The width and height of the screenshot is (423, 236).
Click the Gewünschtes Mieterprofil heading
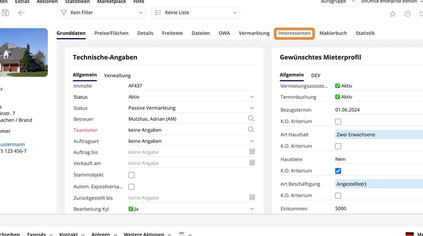[x=320, y=57]
